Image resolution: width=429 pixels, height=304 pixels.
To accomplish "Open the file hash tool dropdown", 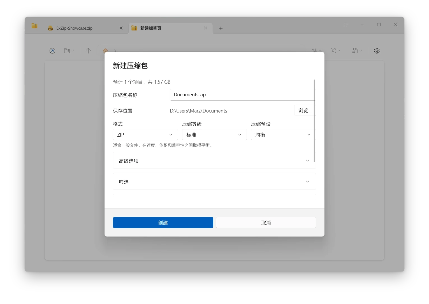I will click(x=357, y=51).
